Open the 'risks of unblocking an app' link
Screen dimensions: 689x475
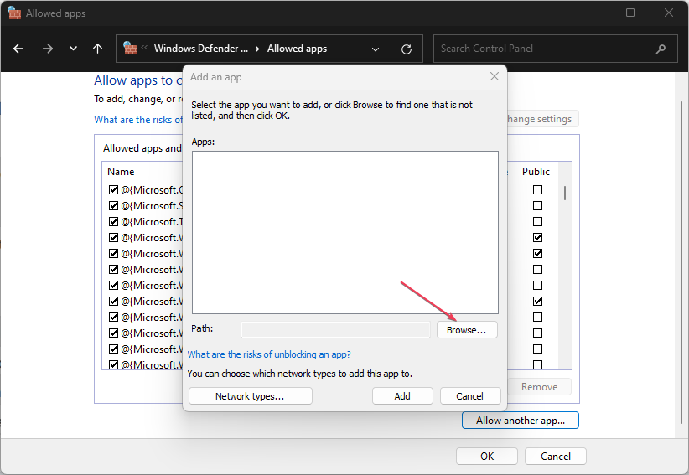pyautogui.click(x=269, y=354)
